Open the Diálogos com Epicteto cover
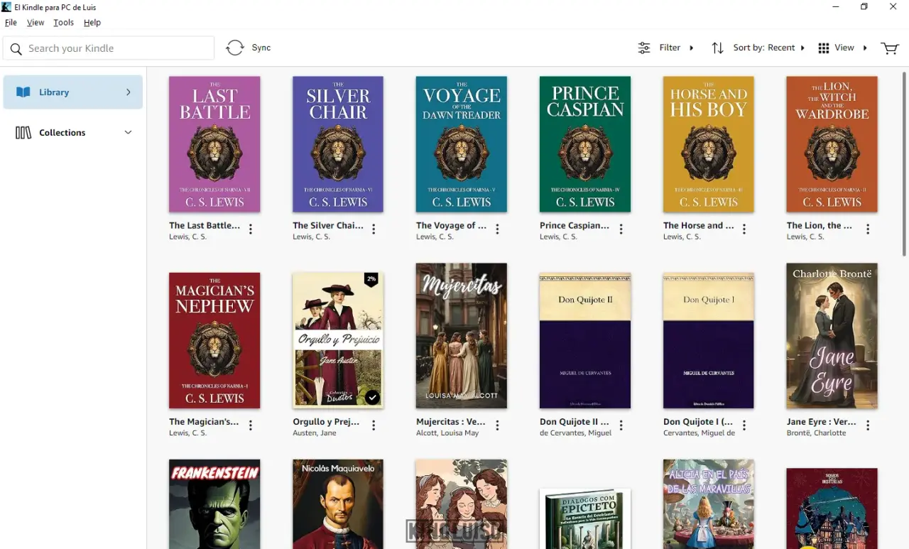 point(585,518)
